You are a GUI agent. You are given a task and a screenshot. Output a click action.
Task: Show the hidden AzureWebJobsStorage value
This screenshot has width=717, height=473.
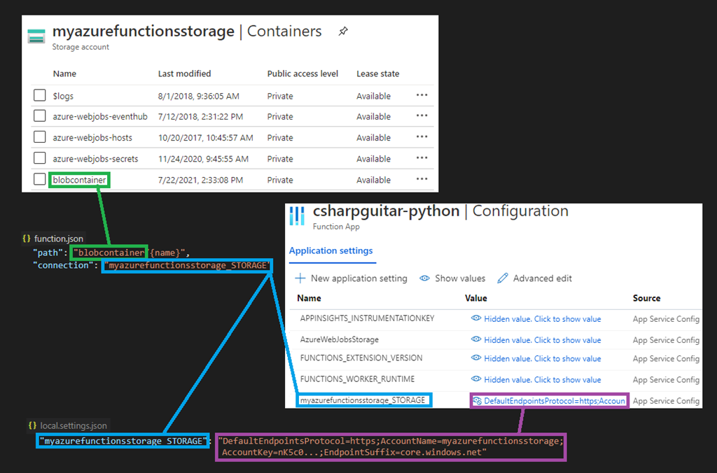pyautogui.click(x=542, y=340)
